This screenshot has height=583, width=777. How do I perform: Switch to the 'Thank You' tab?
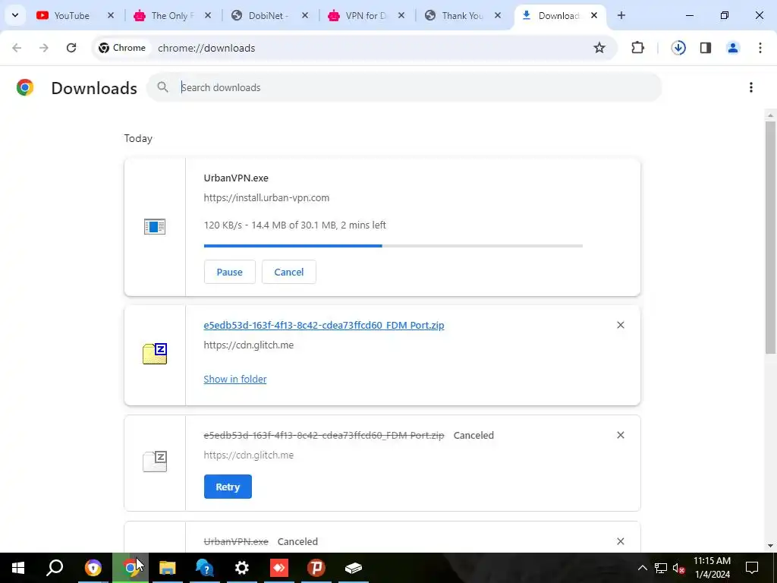461,16
